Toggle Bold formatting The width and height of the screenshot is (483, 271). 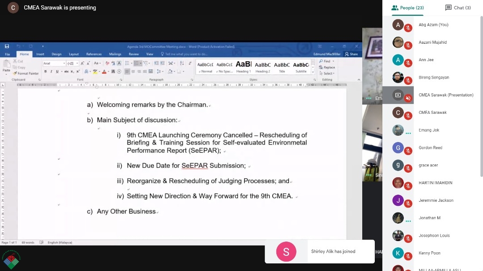pyautogui.click(x=46, y=71)
